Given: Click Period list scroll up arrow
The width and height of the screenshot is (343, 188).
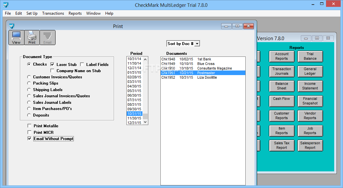Looking at the screenshot, I should pyautogui.click(x=145, y=59).
